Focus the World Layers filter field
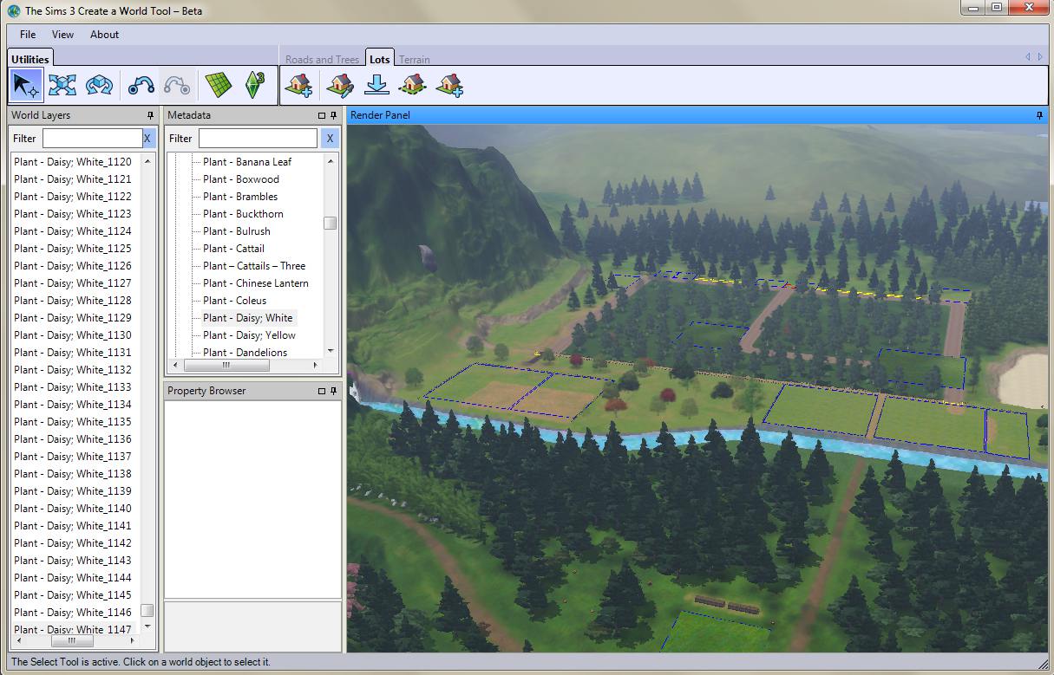 coord(92,138)
